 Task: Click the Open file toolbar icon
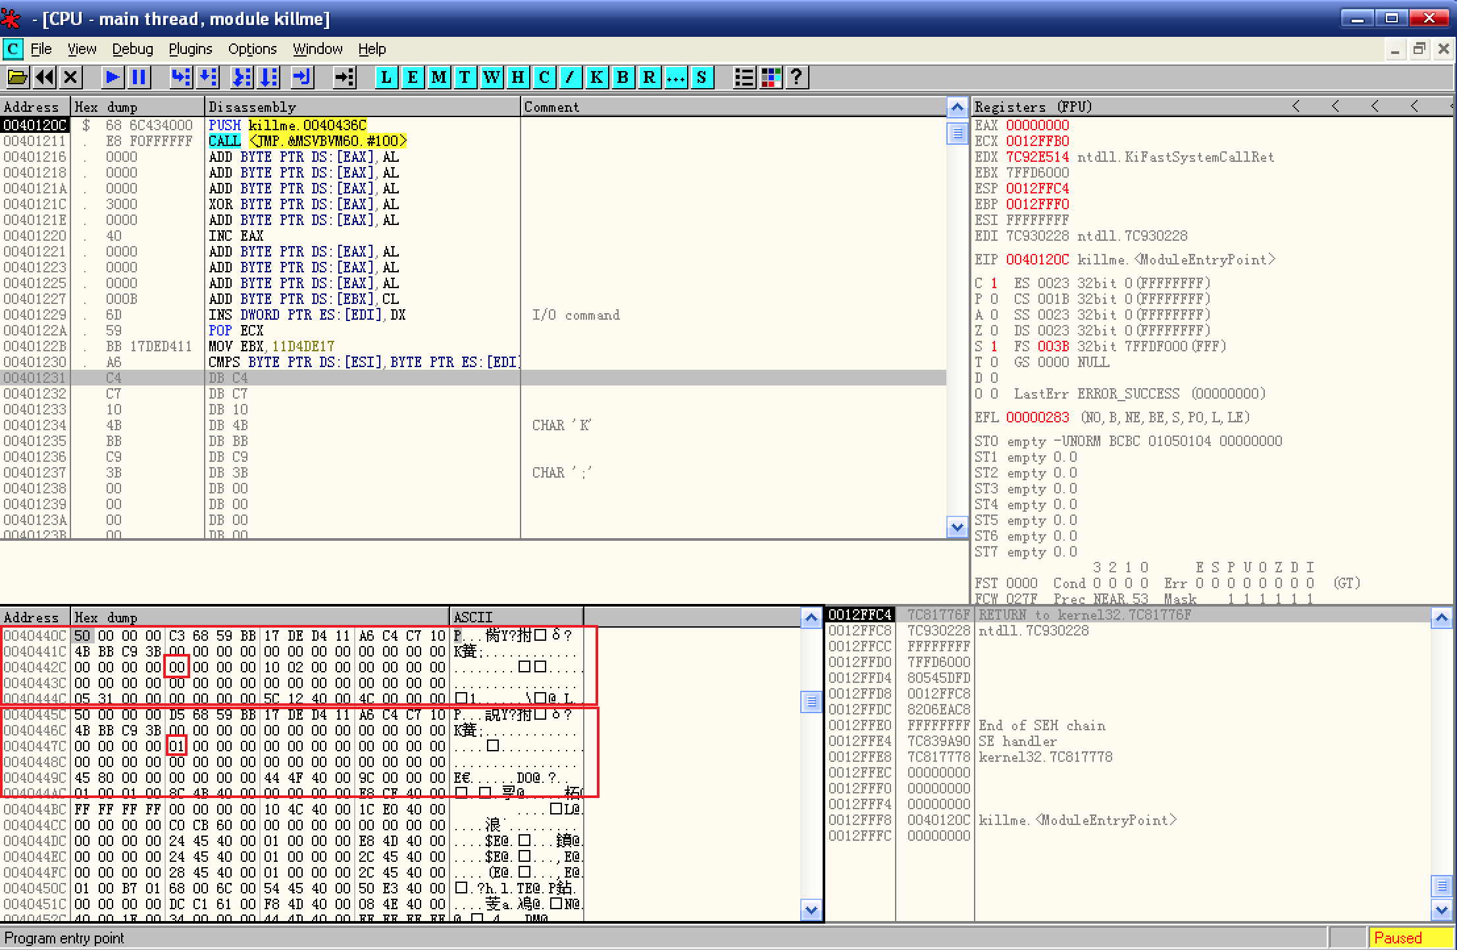[17, 78]
